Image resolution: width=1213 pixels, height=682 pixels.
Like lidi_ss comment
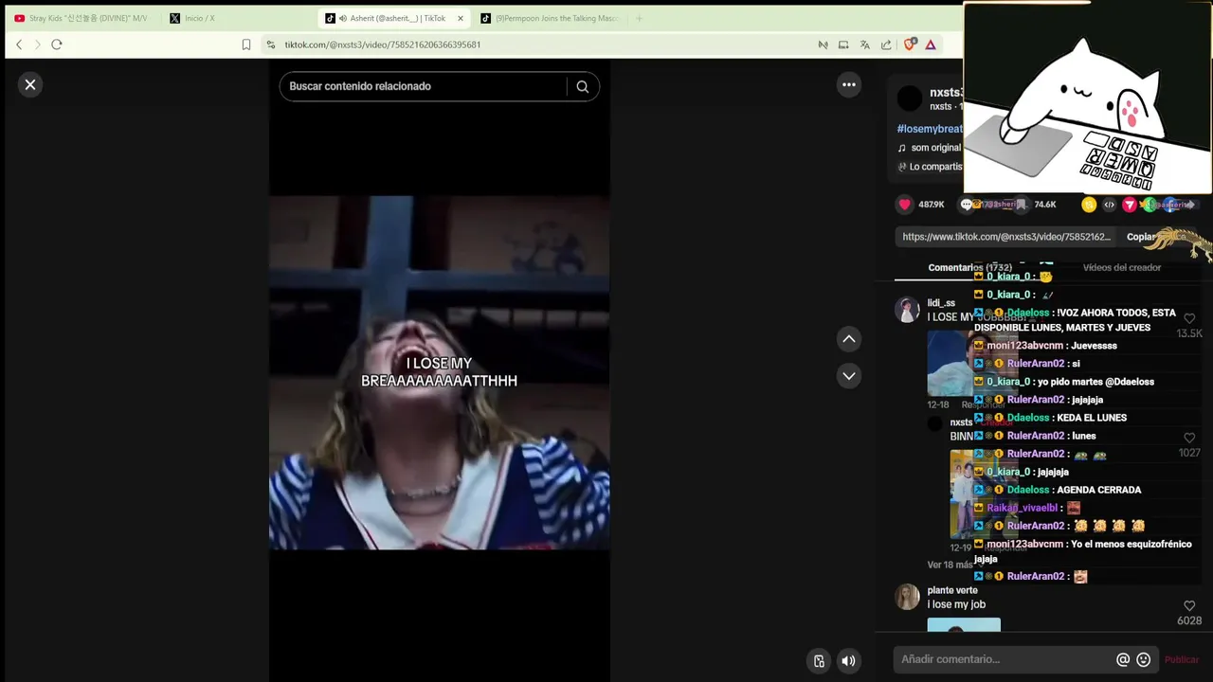(x=1189, y=319)
